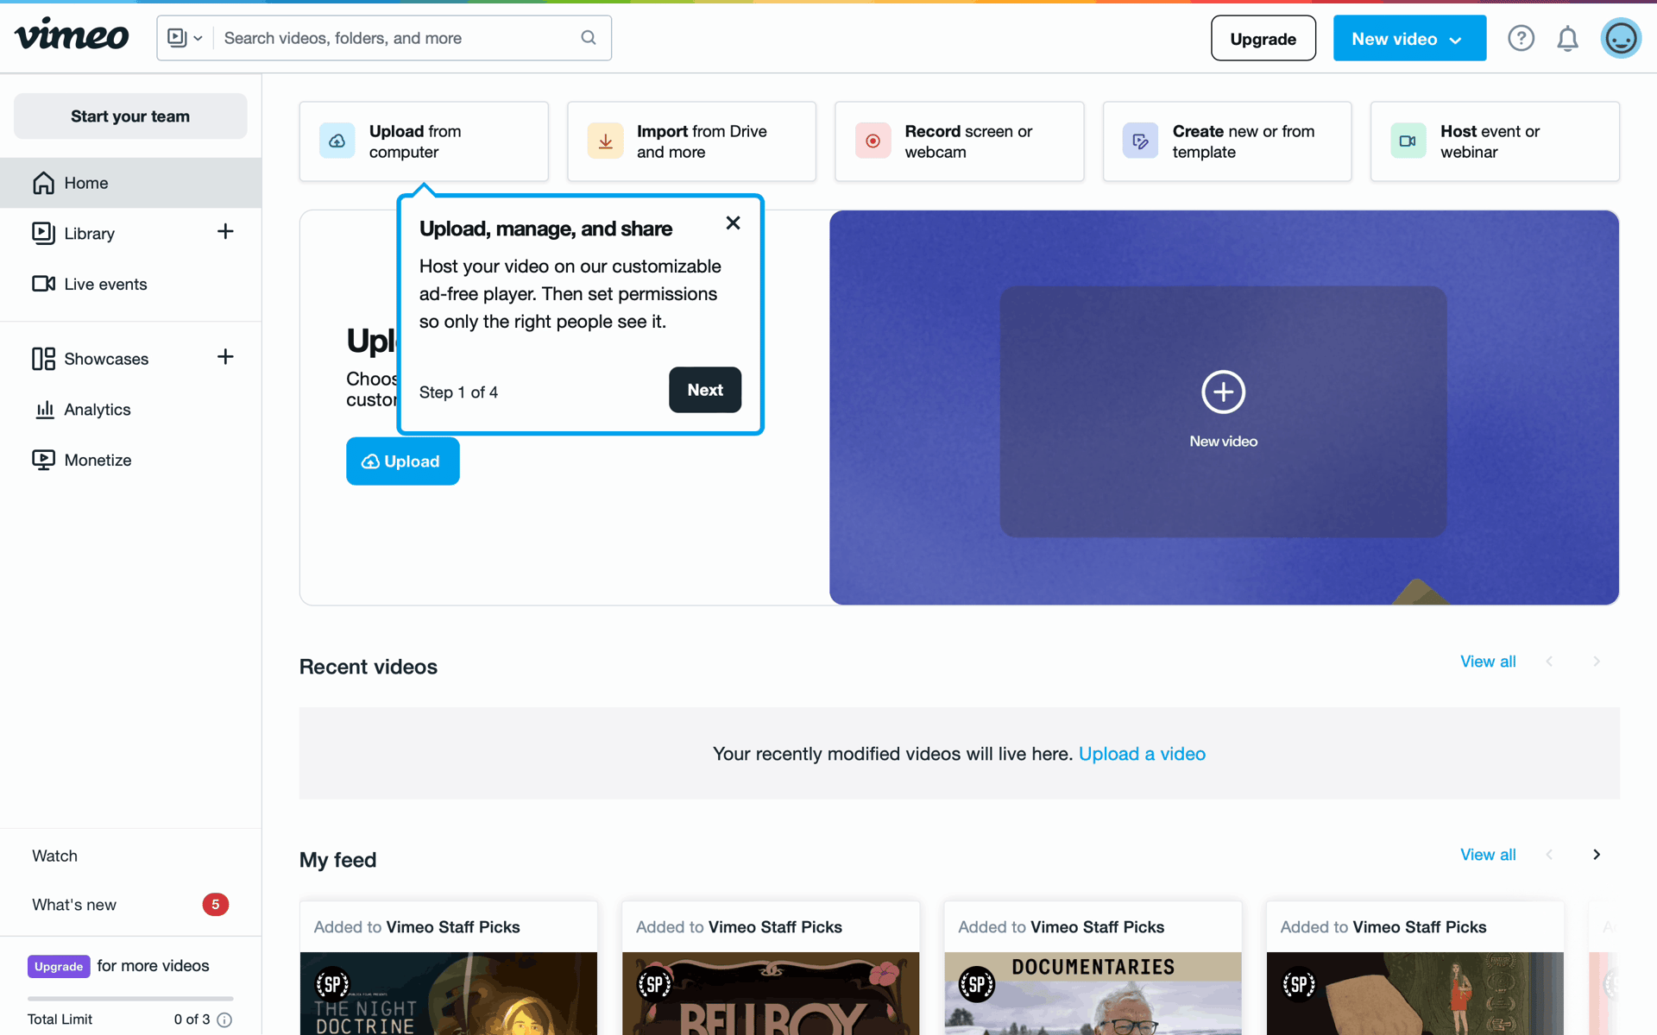Image resolution: width=1657 pixels, height=1035 pixels.
Task: Close the Upload, manage, and share tooltip
Action: [733, 223]
